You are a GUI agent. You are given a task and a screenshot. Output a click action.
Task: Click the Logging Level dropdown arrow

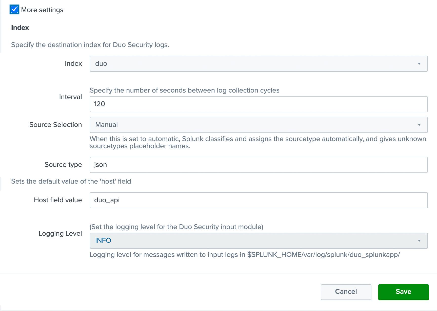click(x=419, y=240)
